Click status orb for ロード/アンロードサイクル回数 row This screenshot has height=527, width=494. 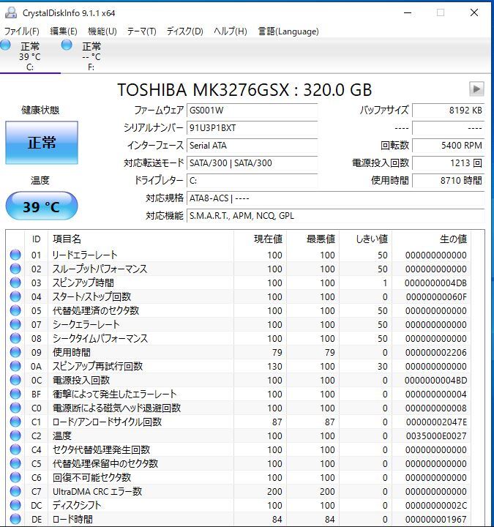[15, 422]
